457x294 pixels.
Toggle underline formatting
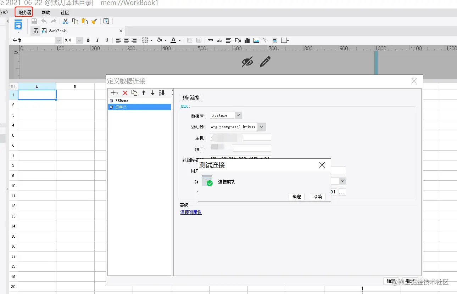pos(107,40)
